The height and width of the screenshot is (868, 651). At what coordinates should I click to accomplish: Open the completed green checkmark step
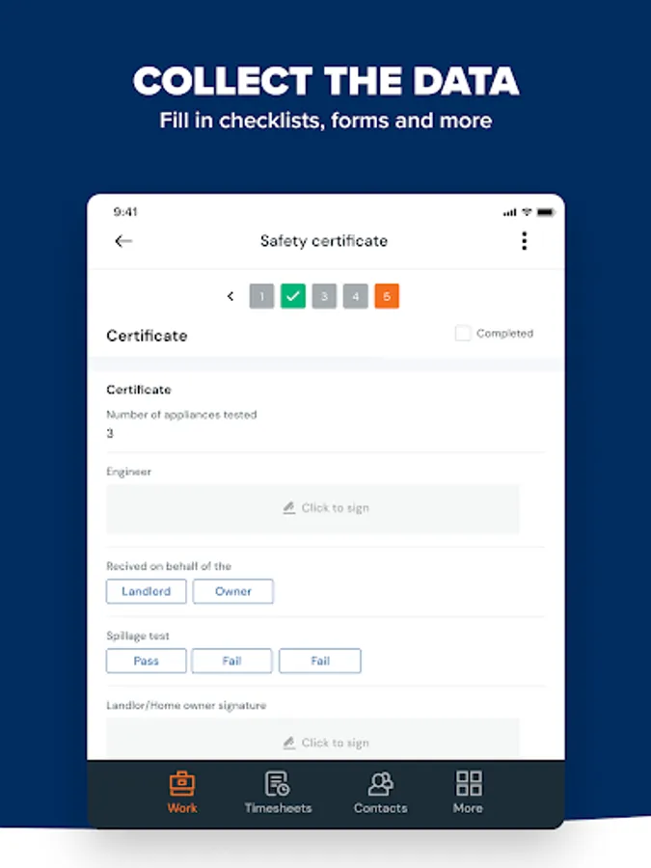tap(293, 296)
